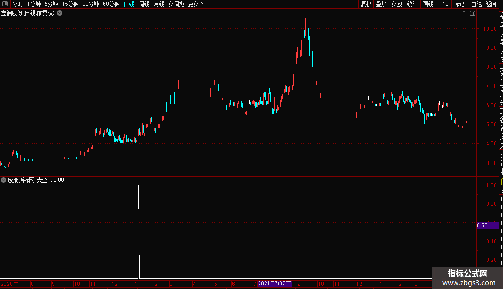The image size is (503, 289).
Task: Select the 30分钟 period tab
Action: [x=91, y=4]
